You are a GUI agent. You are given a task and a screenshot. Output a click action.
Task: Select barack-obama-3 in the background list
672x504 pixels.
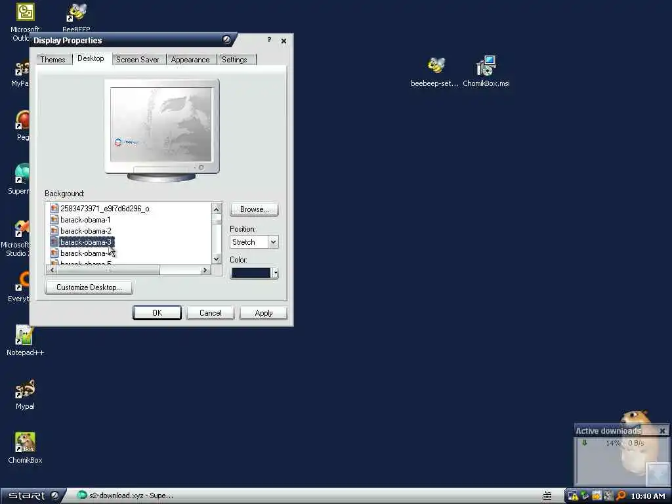[86, 242]
